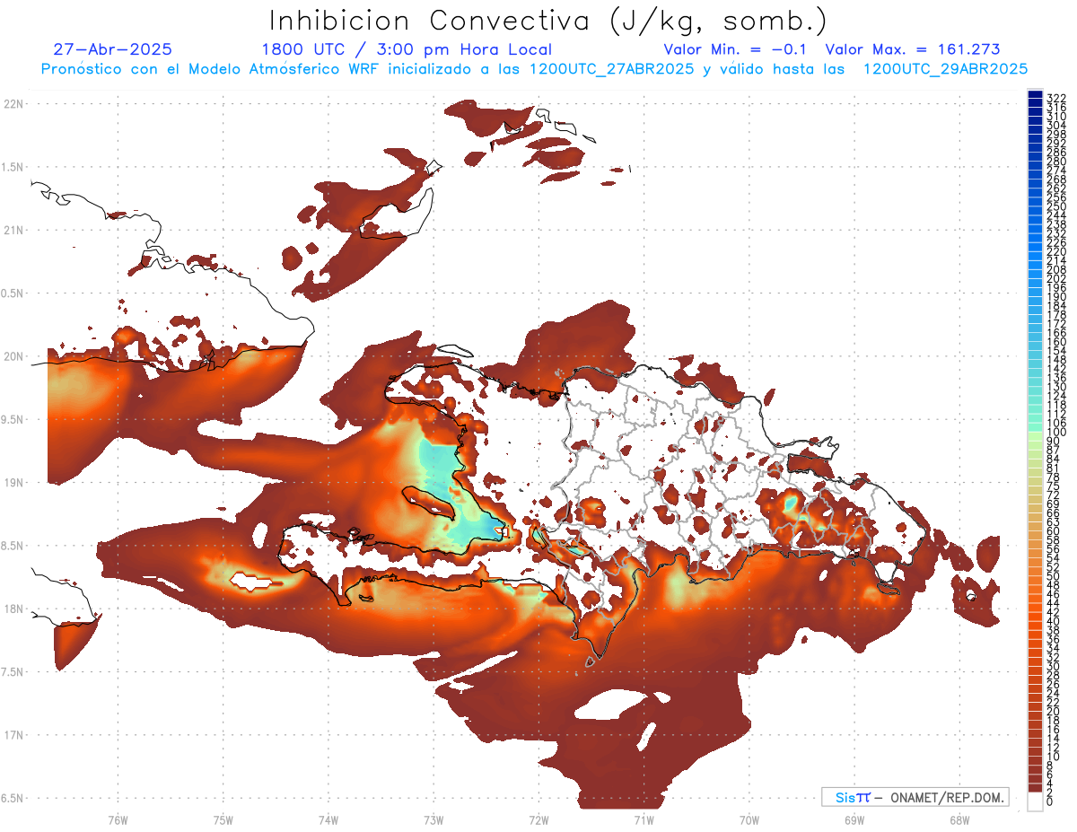Image resolution: width=1077 pixels, height=832 pixels.
Task: Select the date label '27-Abr-2025'
Action: point(112,49)
